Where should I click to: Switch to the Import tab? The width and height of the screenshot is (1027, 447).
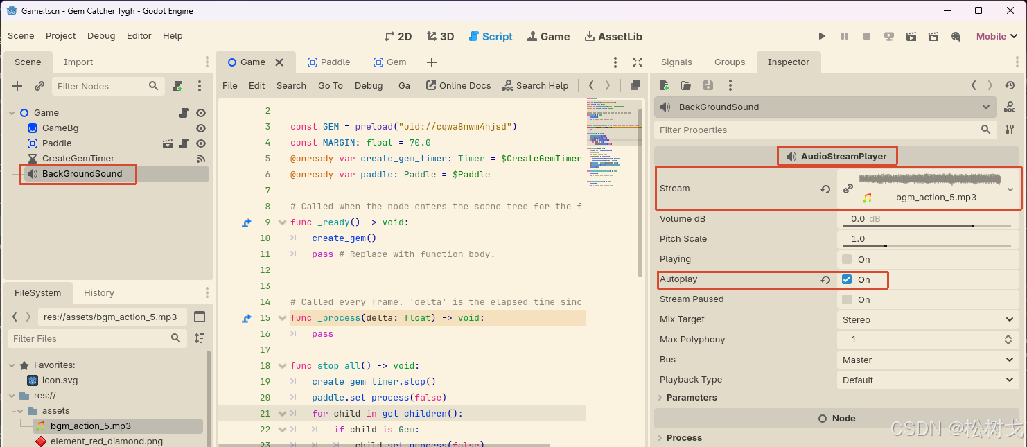click(78, 62)
